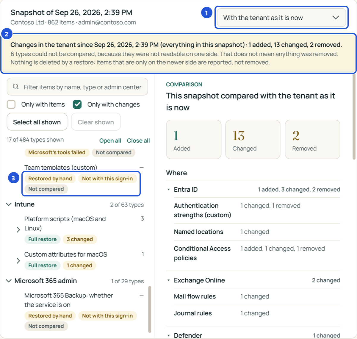This screenshot has height=339, width=357.
Task: Click the left list scrollbar
Action: click(150, 309)
